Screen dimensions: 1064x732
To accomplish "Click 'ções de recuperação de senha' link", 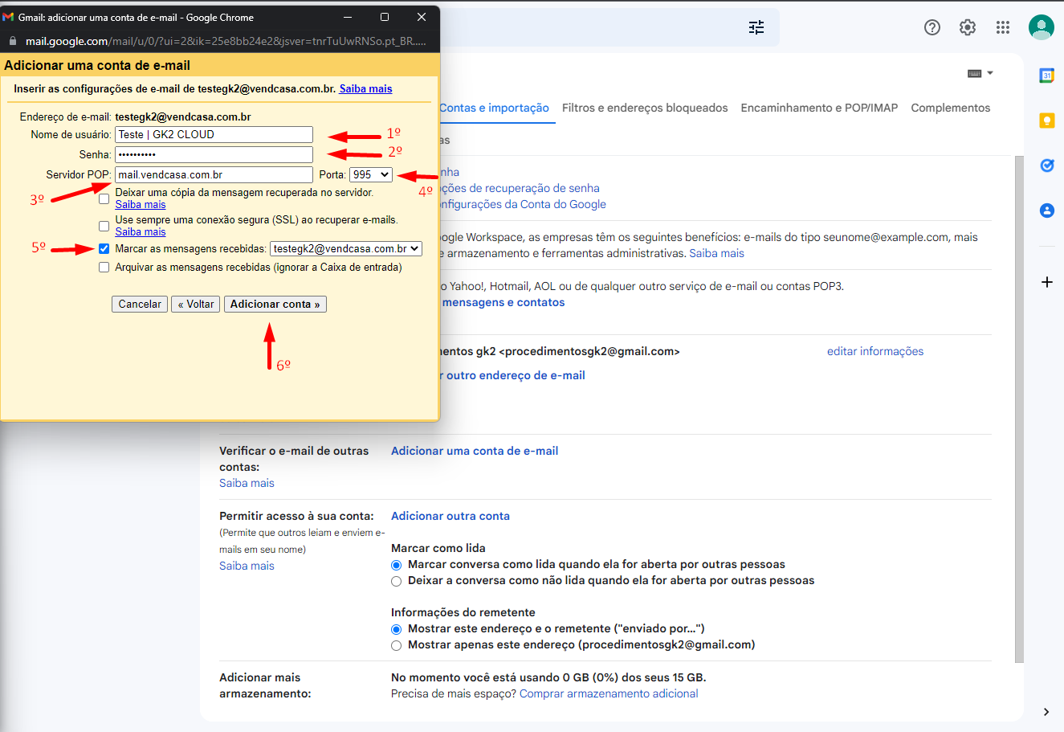I will click(520, 188).
